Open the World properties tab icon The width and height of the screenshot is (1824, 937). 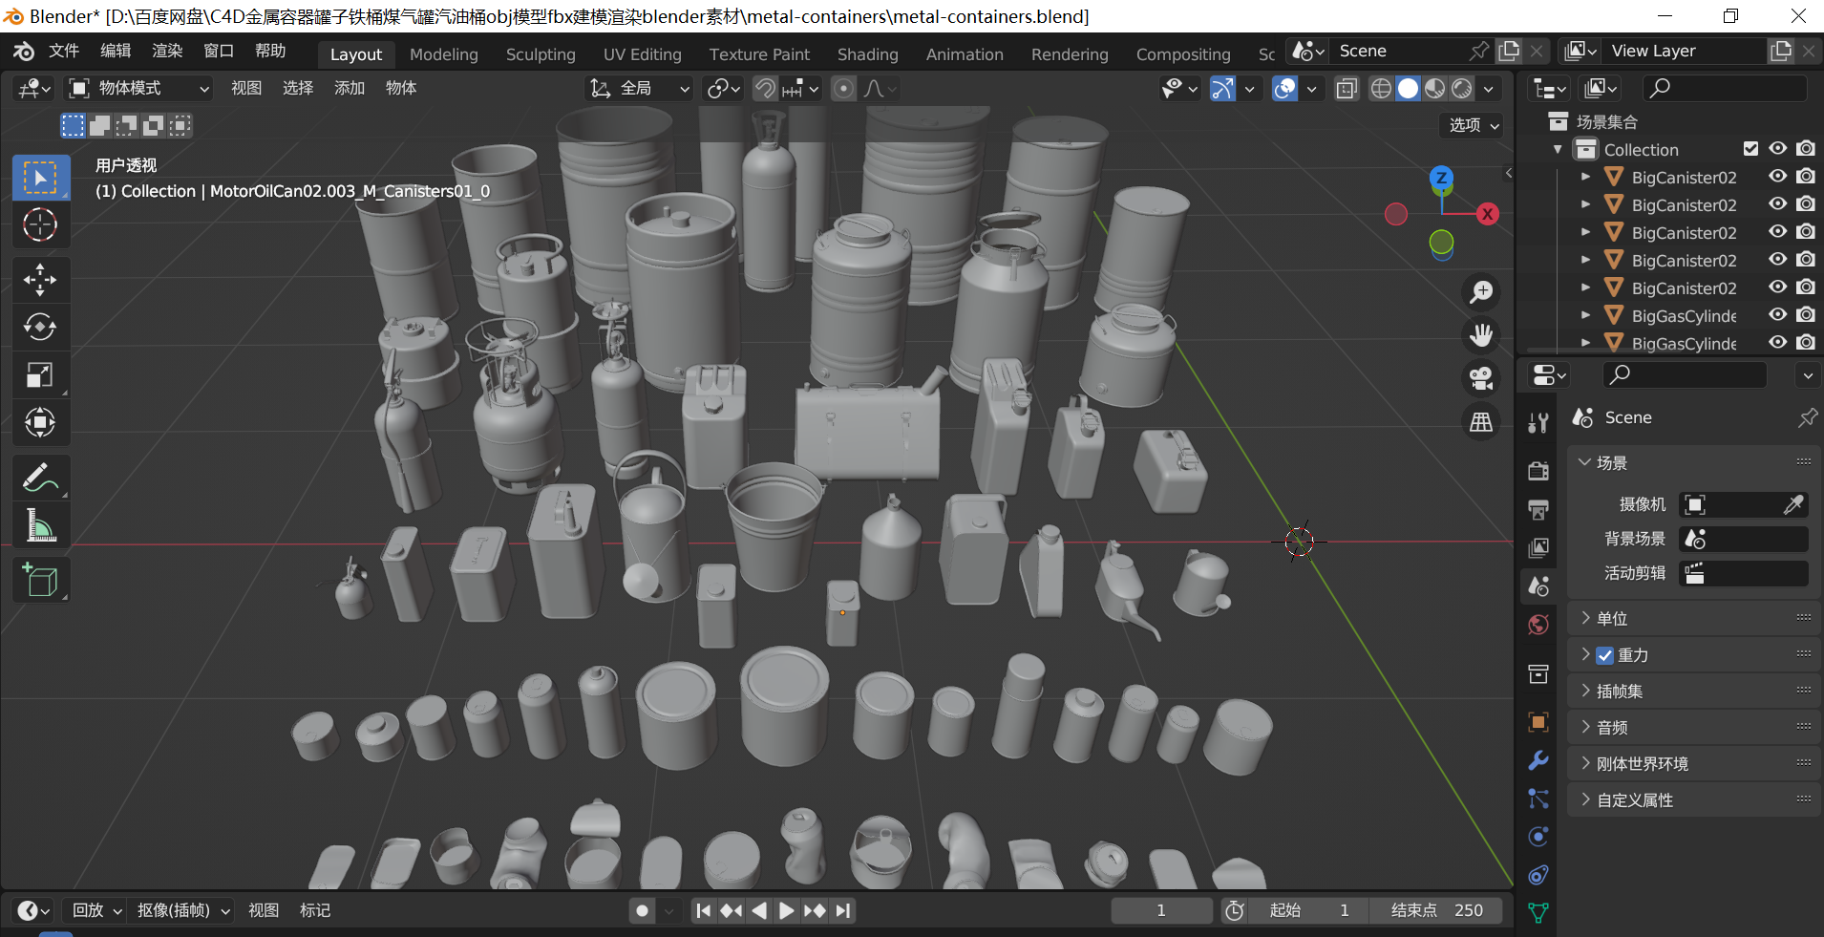click(1538, 625)
